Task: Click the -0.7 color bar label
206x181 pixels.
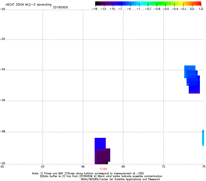Action: coord(148,9)
